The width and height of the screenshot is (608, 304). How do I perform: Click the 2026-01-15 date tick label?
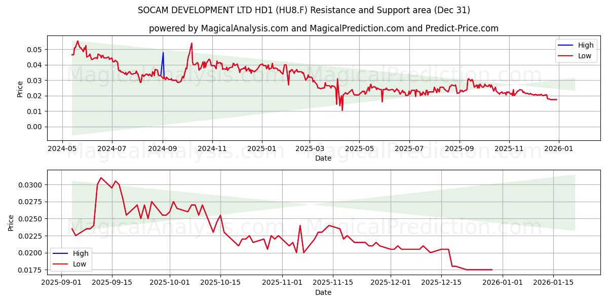pyautogui.click(x=553, y=283)
